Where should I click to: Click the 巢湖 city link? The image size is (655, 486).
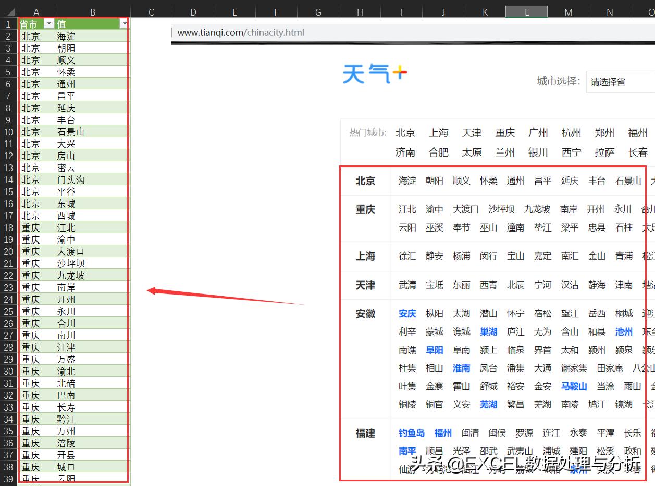[488, 331]
